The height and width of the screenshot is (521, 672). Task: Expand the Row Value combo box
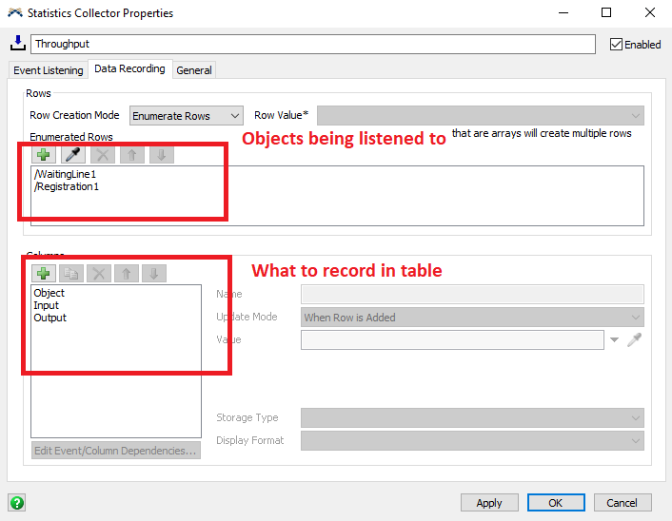481,116
